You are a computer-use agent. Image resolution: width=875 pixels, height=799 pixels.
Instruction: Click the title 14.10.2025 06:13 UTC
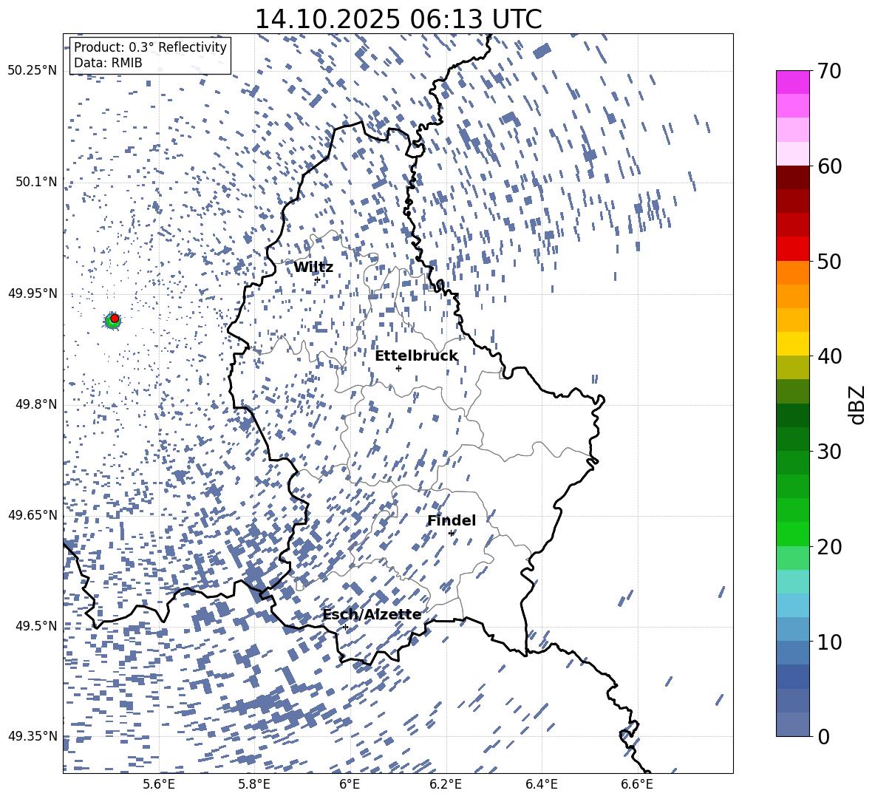click(398, 19)
